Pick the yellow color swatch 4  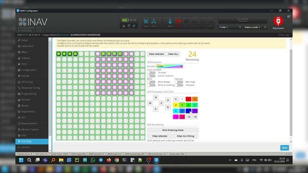point(176,105)
